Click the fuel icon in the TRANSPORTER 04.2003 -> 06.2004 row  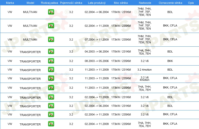coord(51,51)
